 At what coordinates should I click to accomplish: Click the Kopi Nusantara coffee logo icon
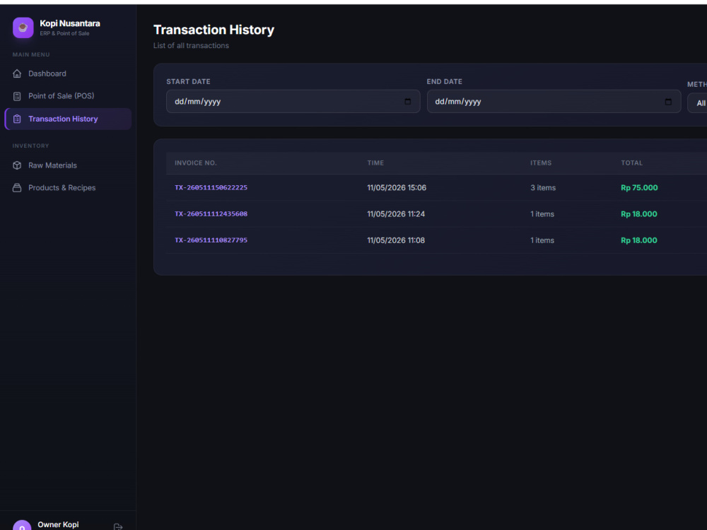coord(23,28)
